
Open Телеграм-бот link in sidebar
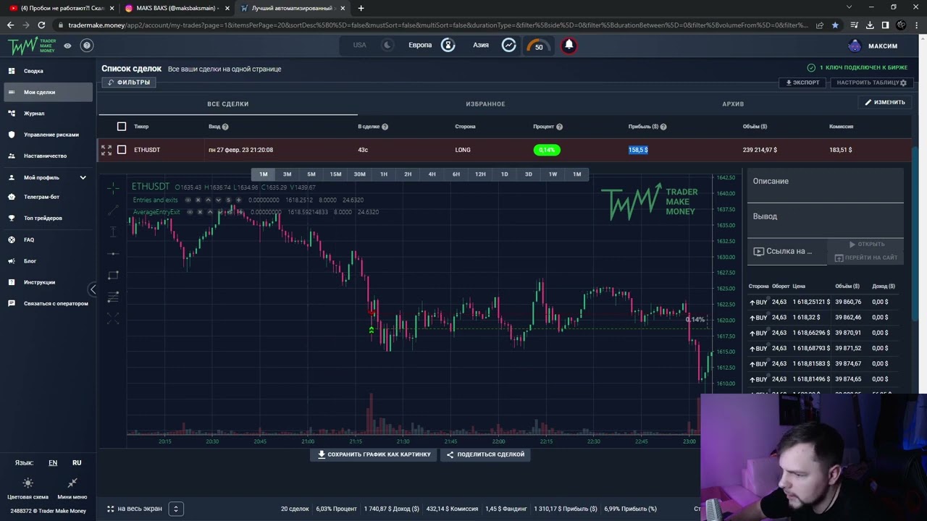pyautogui.click(x=47, y=197)
